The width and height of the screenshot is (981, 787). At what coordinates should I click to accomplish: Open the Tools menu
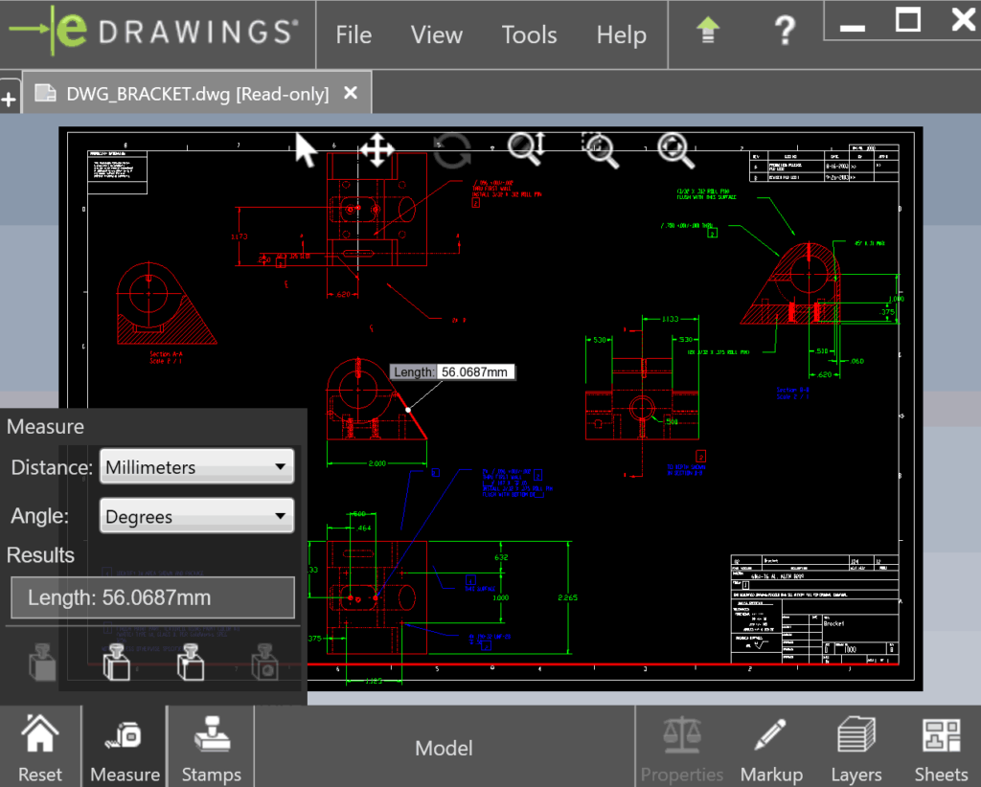(x=529, y=34)
